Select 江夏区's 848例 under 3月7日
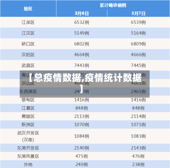This screenshot has height=168, width=170. coord(138,108)
